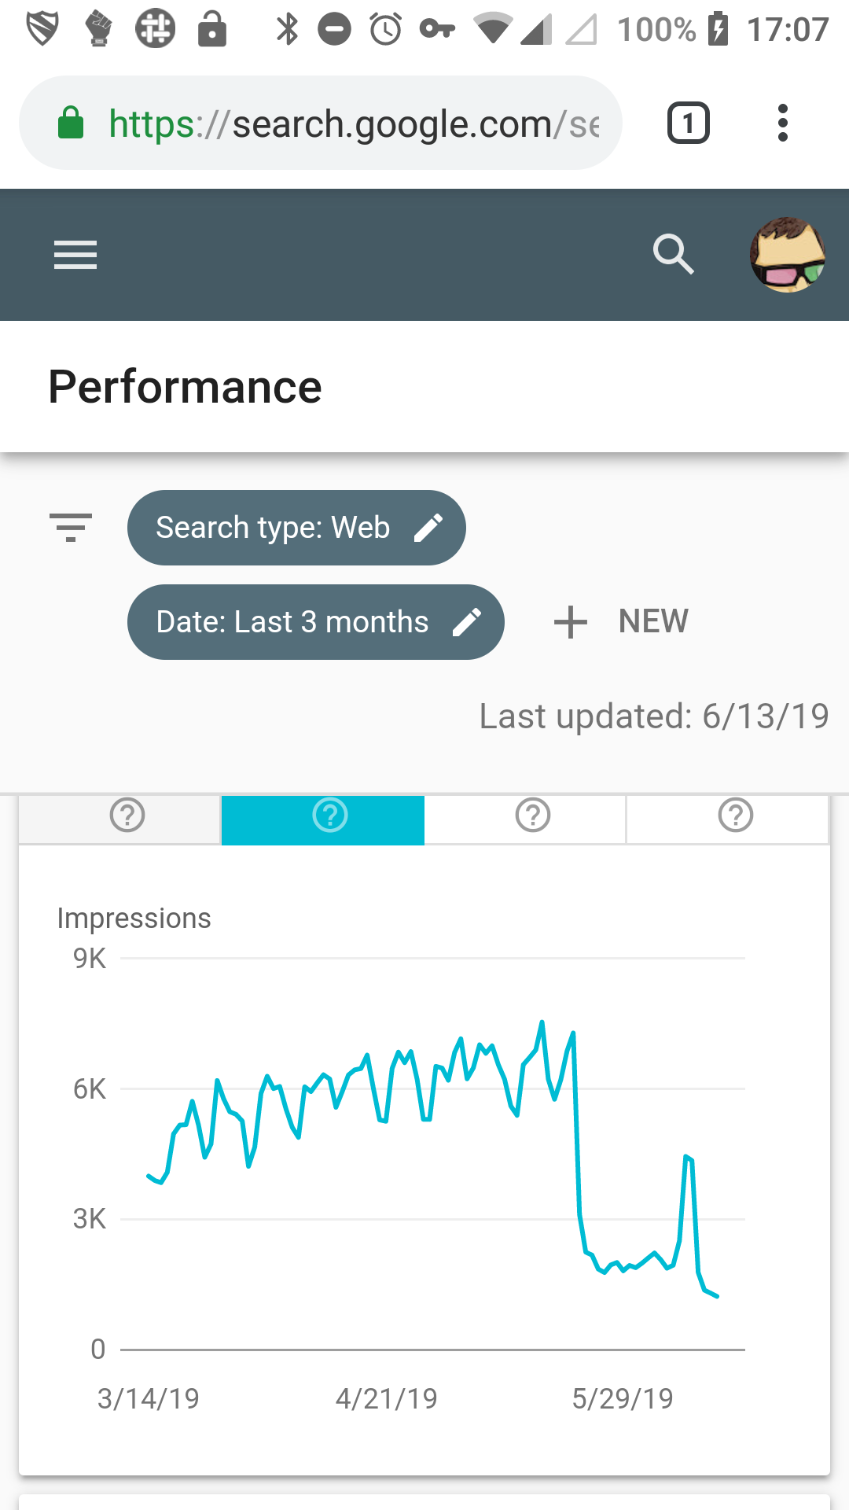Open the user account avatar
Screen dimensions: 849x1510
tap(787, 255)
